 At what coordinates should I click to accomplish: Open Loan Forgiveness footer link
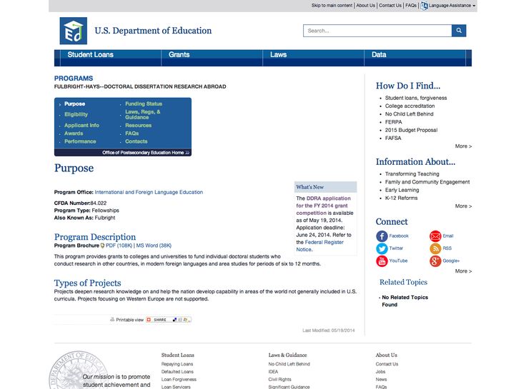pos(179,379)
